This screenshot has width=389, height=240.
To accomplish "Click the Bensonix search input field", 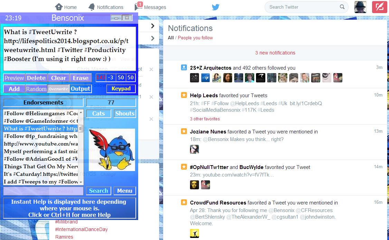I will click(44, 191).
